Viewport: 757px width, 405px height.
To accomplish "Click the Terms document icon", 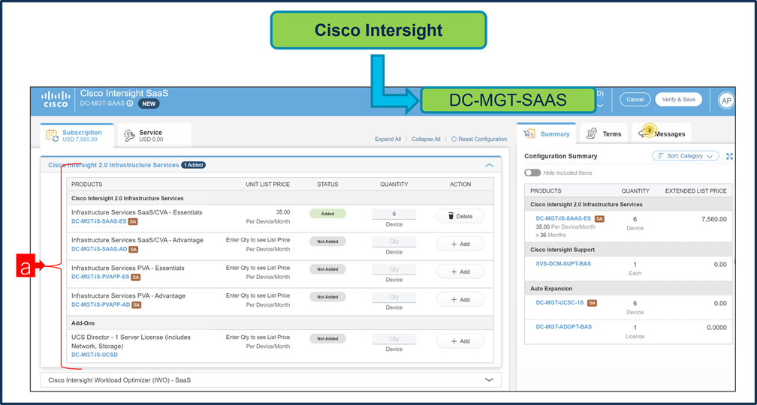I will tap(592, 133).
